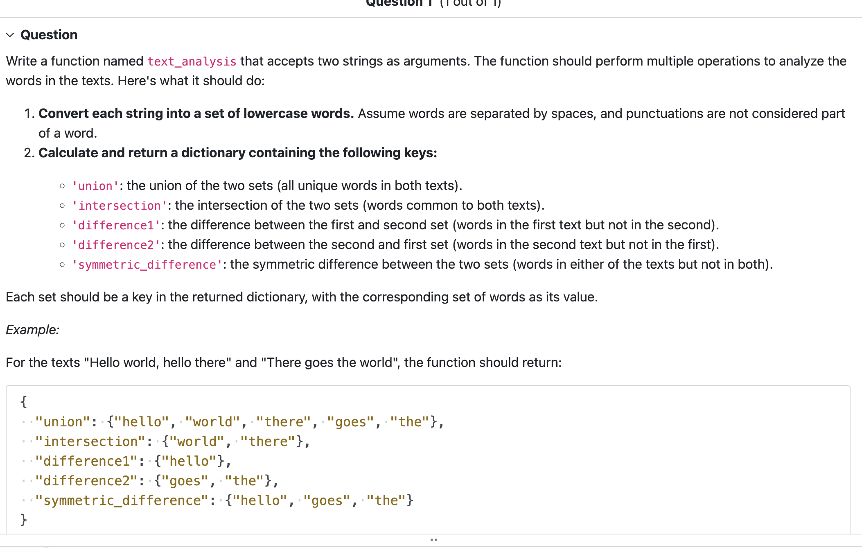Click the 'union' code token in bullet list
The width and height of the screenshot is (862, 548).
point(95,186)
